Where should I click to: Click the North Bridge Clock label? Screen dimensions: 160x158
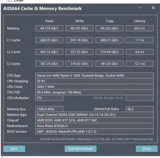(x=109, y=98)
